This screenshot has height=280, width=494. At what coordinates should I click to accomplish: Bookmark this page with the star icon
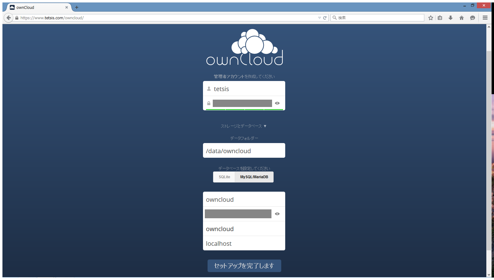coord(431,18)
